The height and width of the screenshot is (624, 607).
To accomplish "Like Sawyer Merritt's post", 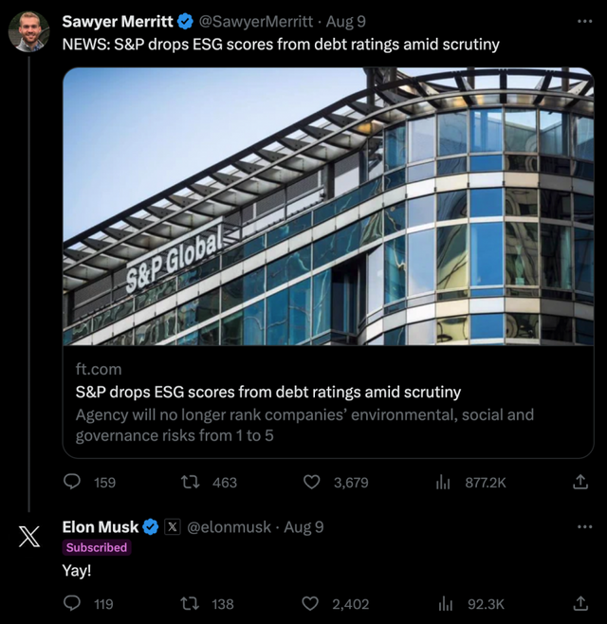I will [x=311, y=482].
